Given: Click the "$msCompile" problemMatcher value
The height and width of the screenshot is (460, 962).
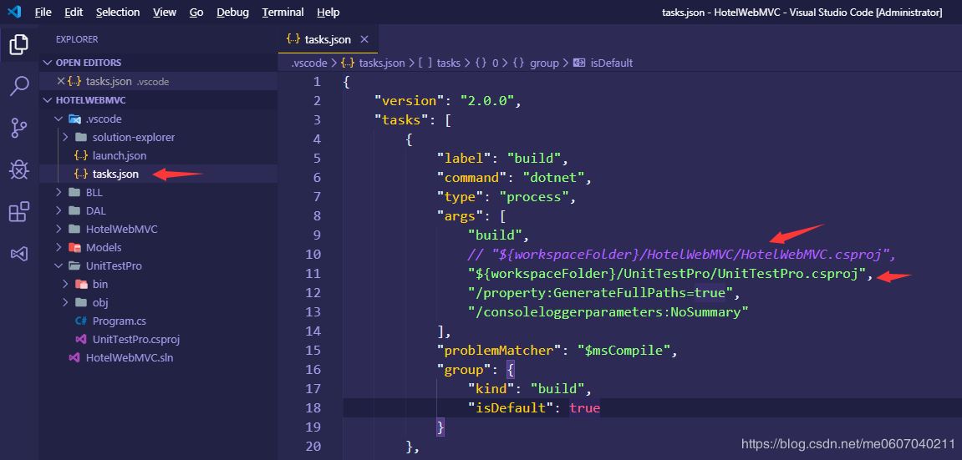Looking at the screenshot, I should click(x=624, y=351).
